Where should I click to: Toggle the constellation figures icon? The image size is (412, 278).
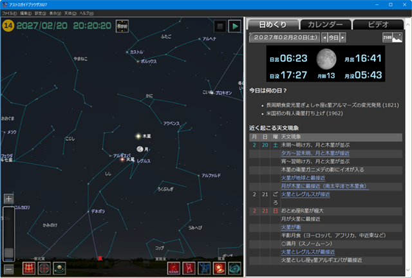click(x=204, y=268)
